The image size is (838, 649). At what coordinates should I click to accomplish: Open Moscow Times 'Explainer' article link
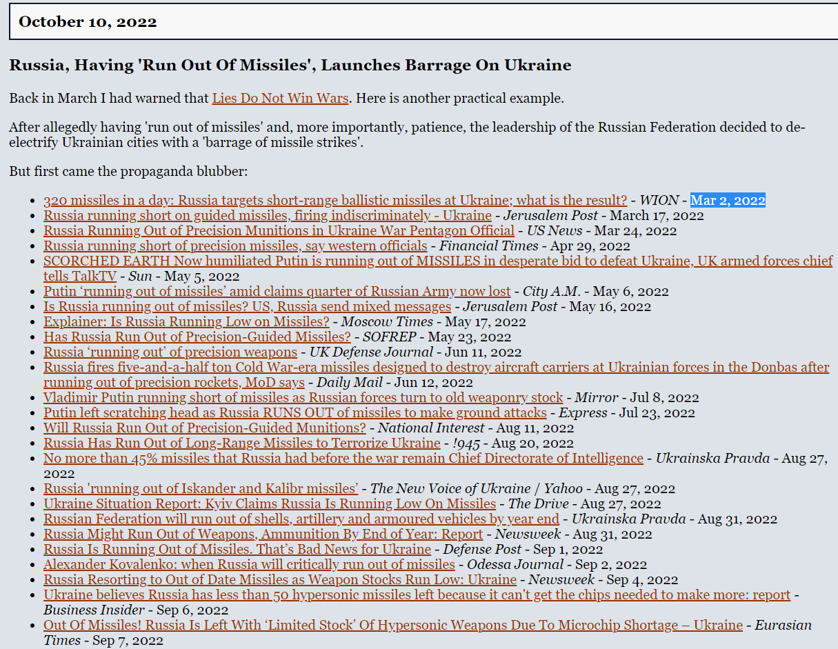pos(186,321)
